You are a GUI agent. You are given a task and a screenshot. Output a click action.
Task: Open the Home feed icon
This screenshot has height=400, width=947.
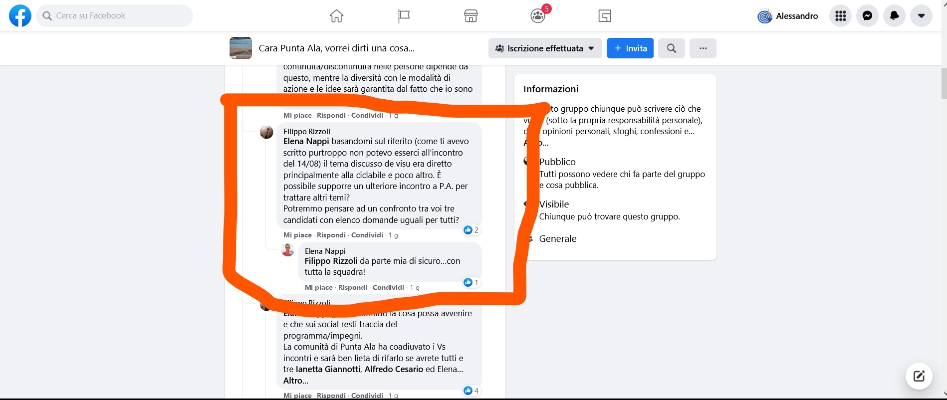click(337, 16)
